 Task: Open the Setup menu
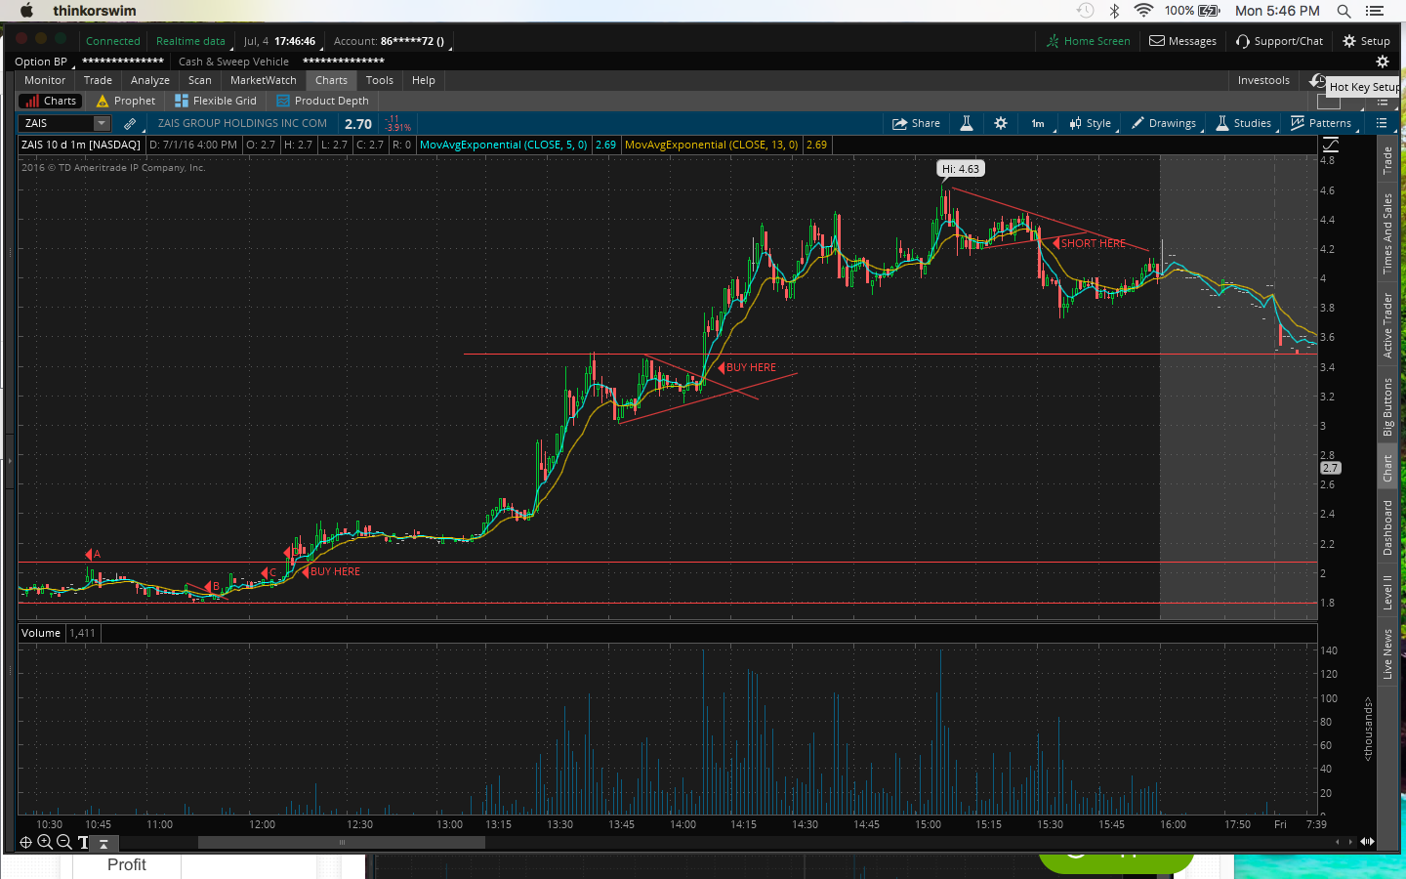(1366, 41)
